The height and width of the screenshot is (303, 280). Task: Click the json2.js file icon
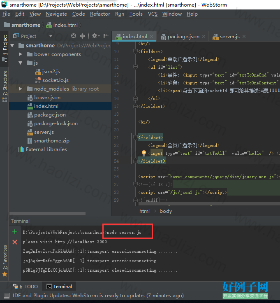coord(38,72)
